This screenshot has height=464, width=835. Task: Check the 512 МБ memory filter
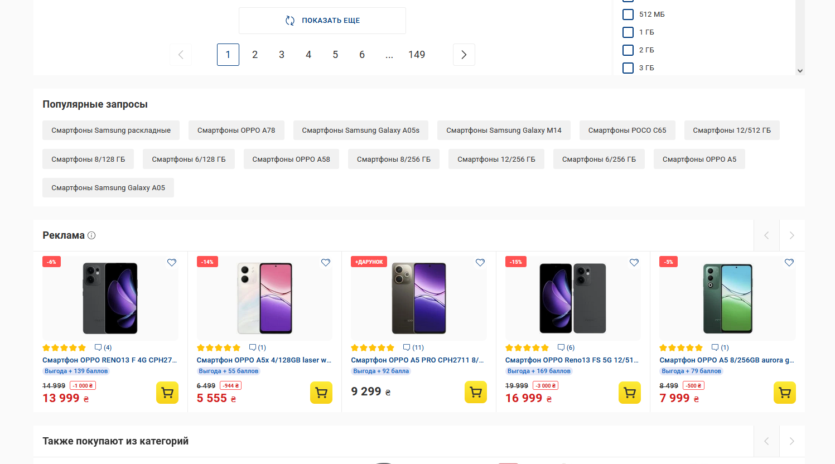(628, 14)
